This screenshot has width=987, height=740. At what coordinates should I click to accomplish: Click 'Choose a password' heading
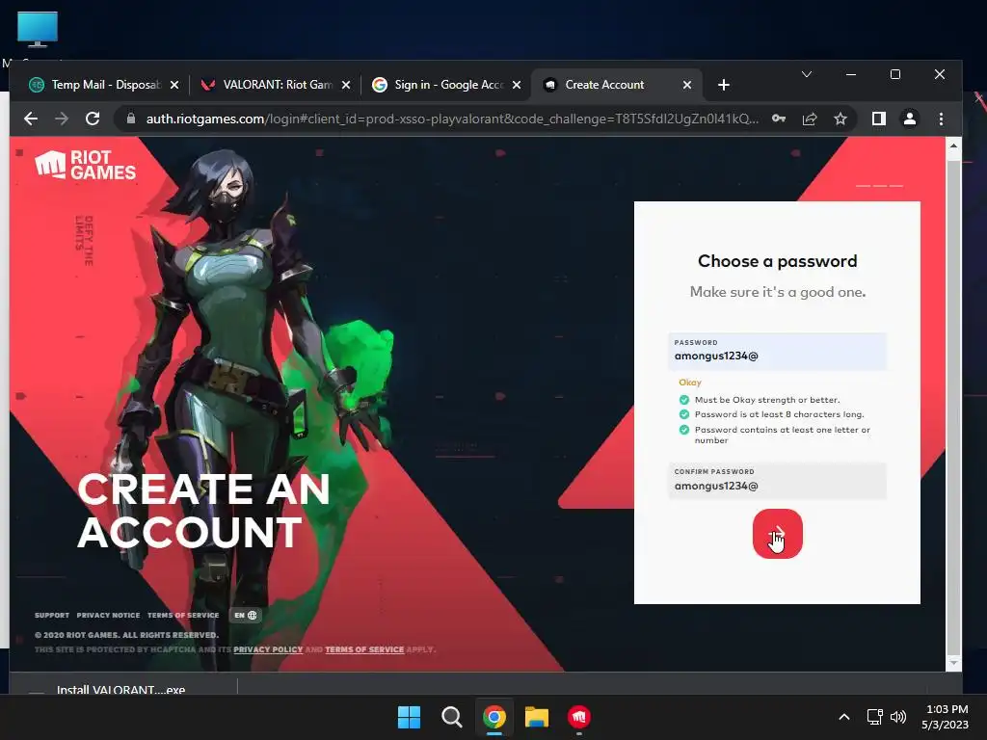coord(778,261)
